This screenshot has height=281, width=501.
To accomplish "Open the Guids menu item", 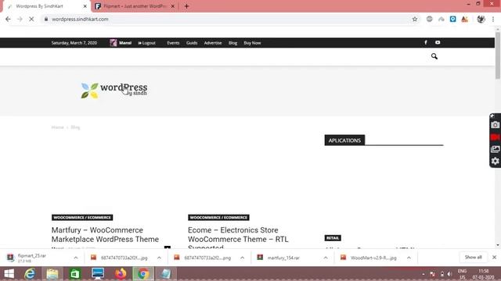I will tap(192, 43).
